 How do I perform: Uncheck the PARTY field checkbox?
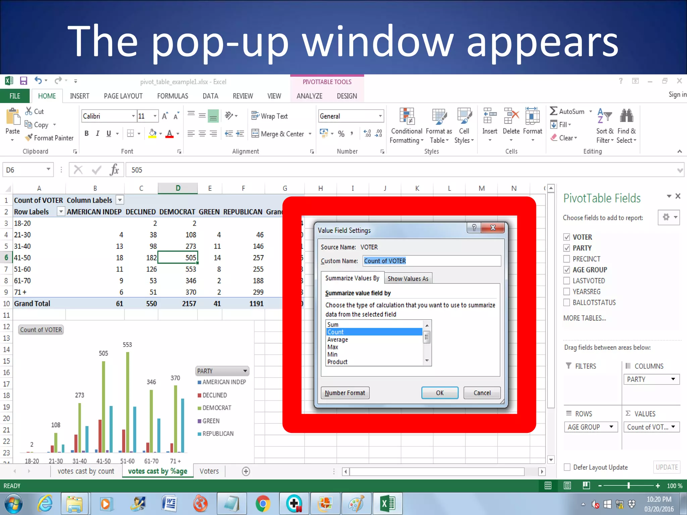(567, 248)
